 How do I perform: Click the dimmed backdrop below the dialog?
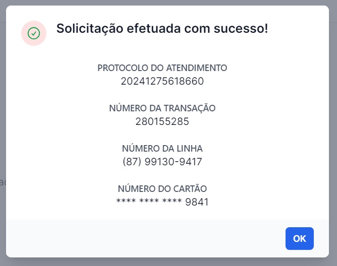[x=168, y=262]
